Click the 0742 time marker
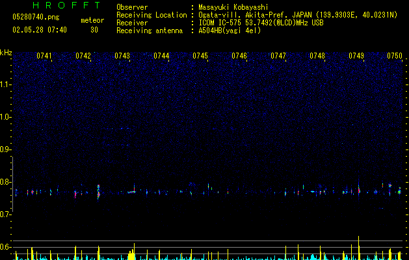Viewport: 409px width, 260px height. point(83,56)
